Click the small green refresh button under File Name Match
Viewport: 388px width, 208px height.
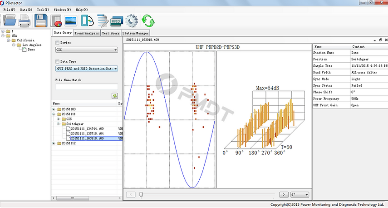point(115,96)
